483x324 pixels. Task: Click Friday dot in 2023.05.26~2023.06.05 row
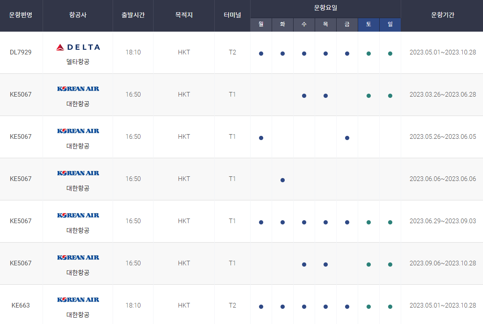[x=347, y=138]
